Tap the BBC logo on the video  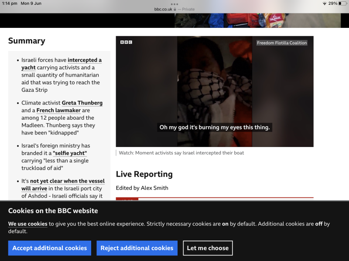point(126,42)
